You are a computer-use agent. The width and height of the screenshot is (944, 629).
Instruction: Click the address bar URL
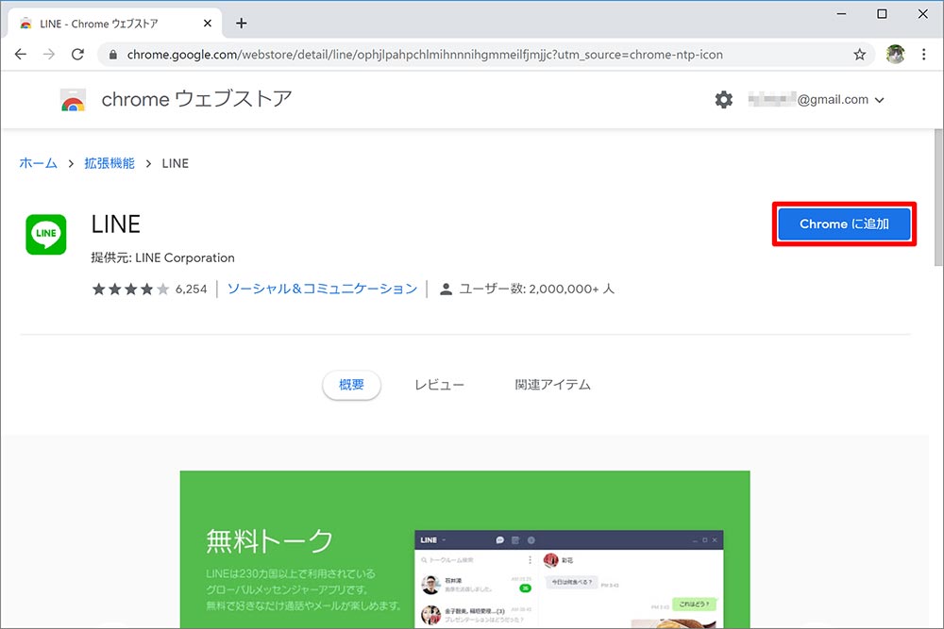[x=425, y=55]
